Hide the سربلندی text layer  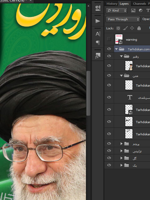point(109,97)
